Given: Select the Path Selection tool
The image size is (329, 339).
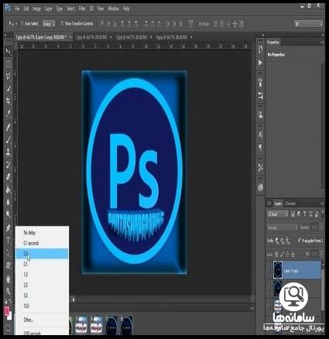Looking at the screenshot, I should 9,252.
